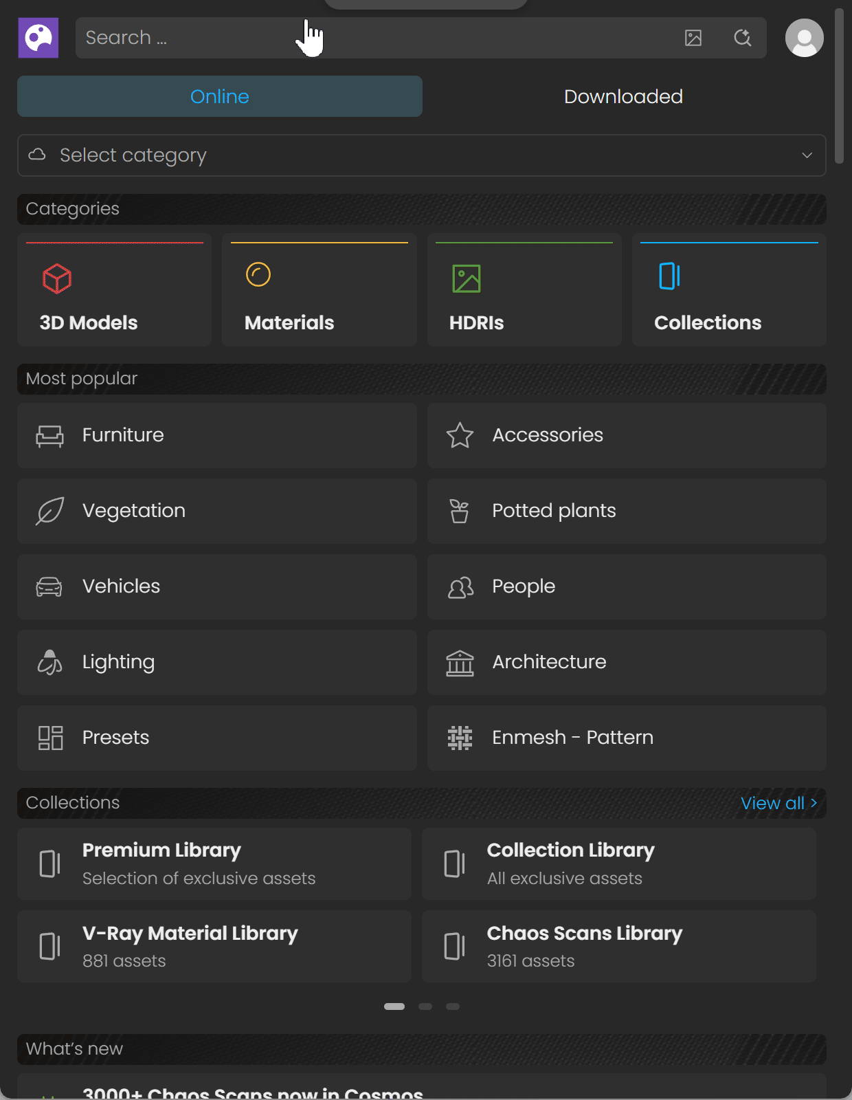Open 3000+ Chaos Scans news item
This screenshot has width=852, height=1100.
pos(422,1087)
